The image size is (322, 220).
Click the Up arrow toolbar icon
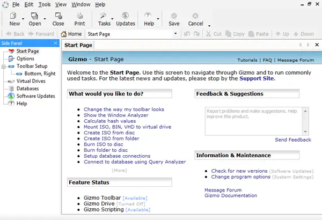click(x=278, y=34)
